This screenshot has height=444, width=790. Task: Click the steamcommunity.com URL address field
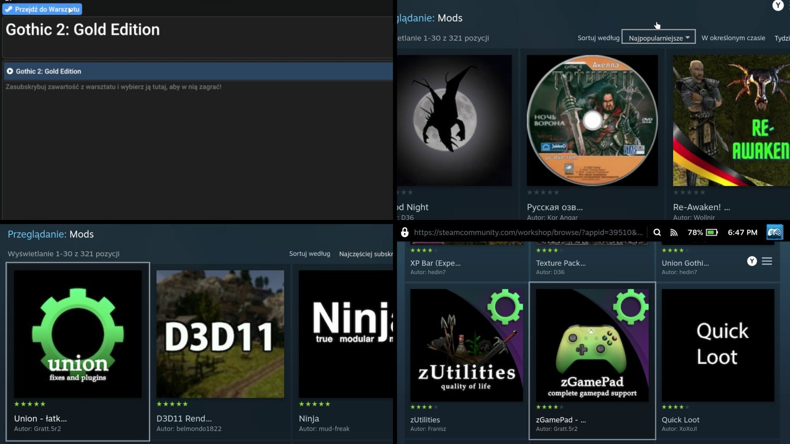(x=528, y=233)
